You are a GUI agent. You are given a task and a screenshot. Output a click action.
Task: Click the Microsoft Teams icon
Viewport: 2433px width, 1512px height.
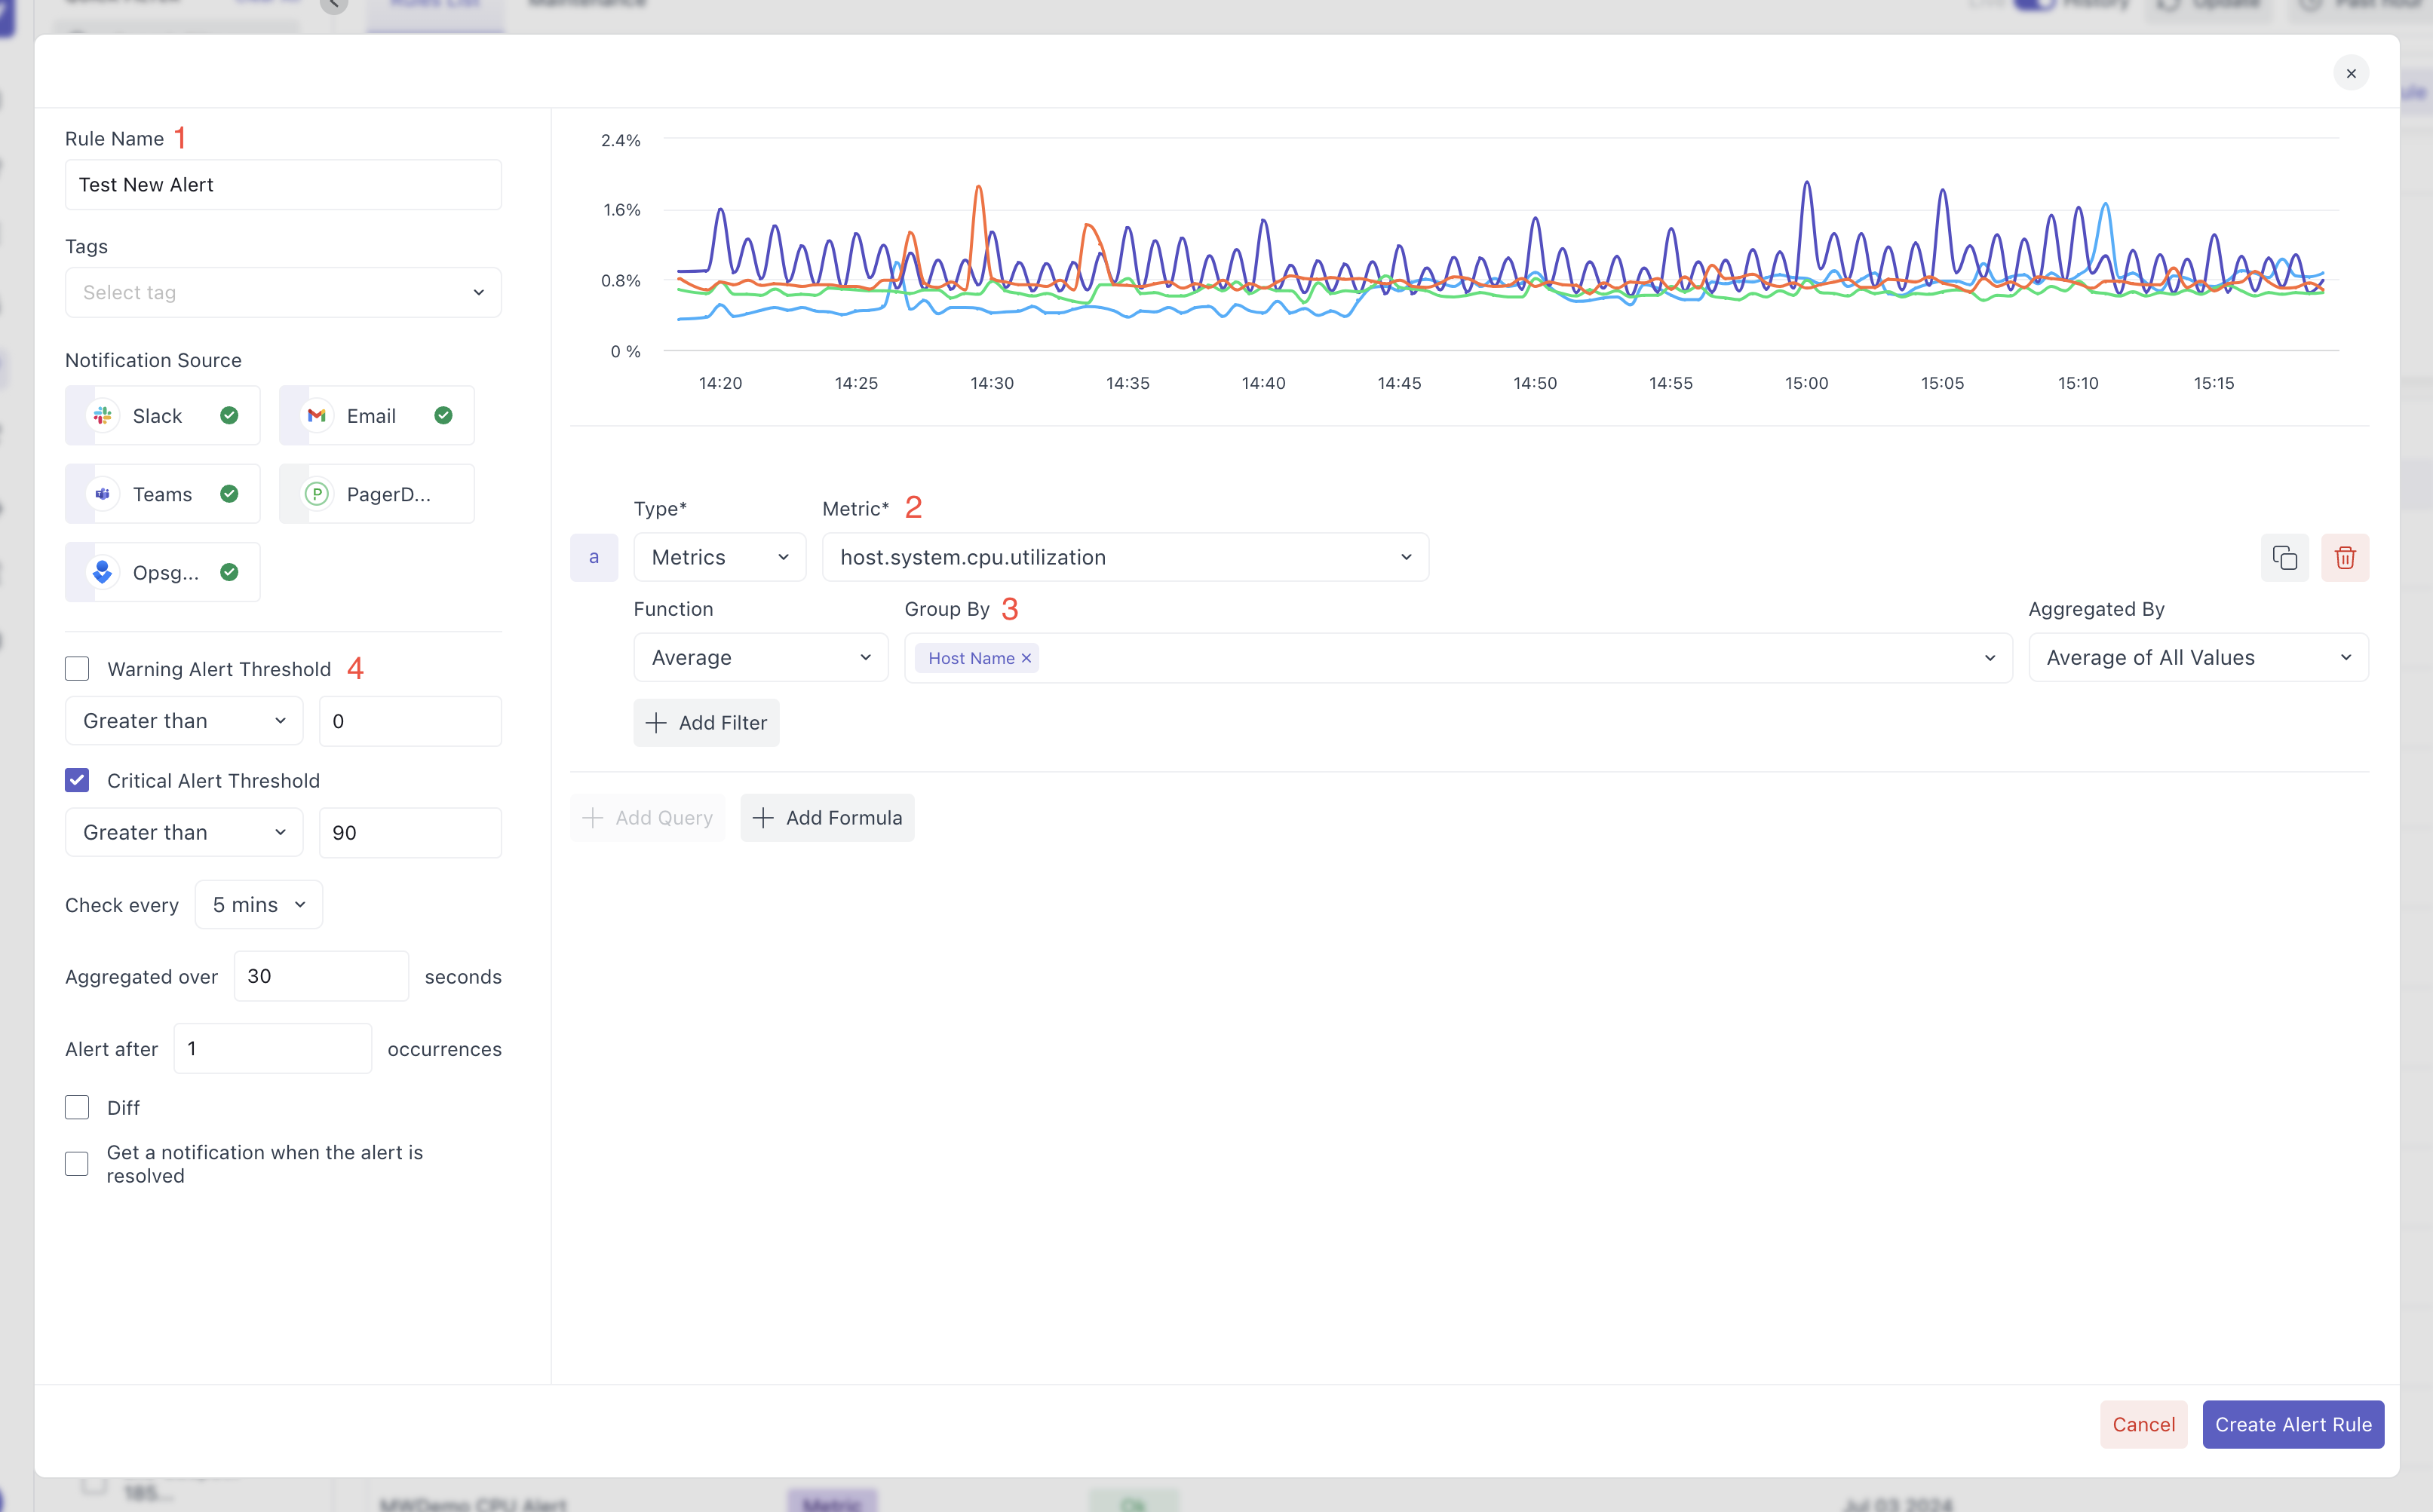click(x=102, y=494)
